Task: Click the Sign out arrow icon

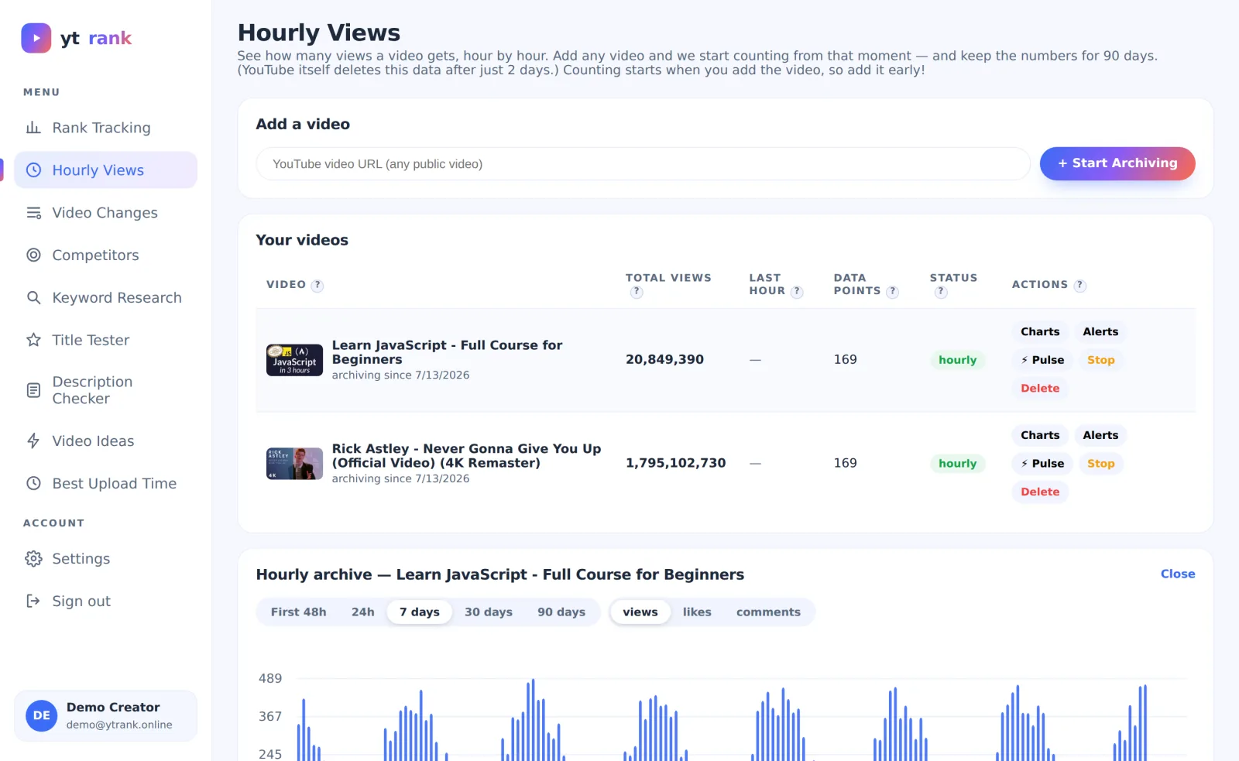Action: pos(33,602)
